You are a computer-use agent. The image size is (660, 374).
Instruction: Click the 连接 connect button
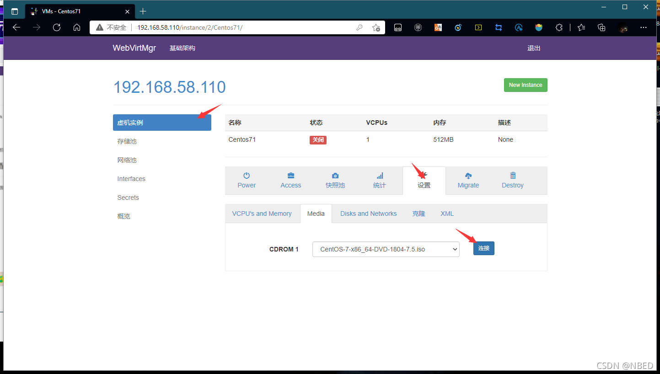tap(484, 248)
